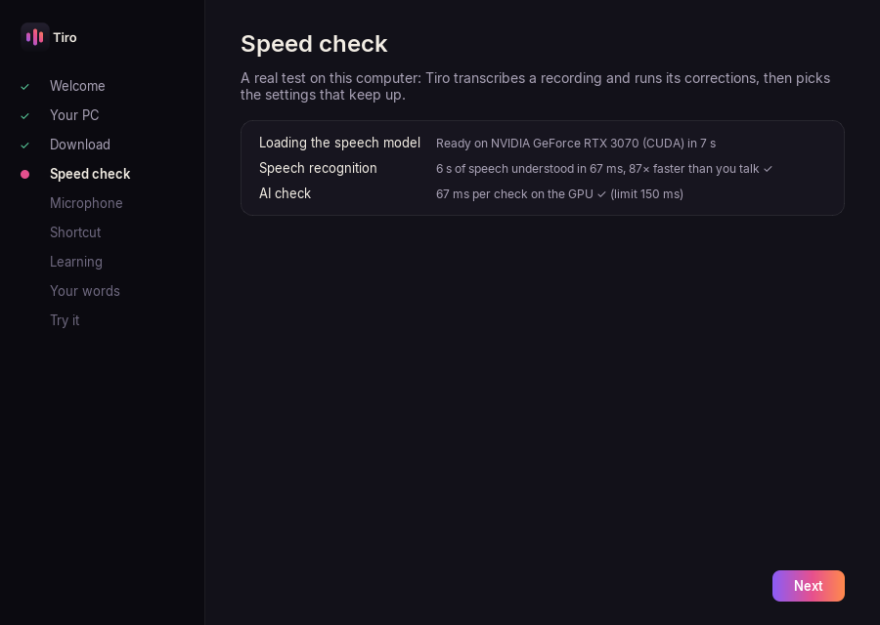Return to the Download step
The height and width of the screenshot is (625, 880).
[x=80, y=145]
